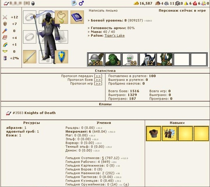Viewport: 210px width, 187px height.
Task: Click the first empty yellow skill slot
Action: [185, 134]
